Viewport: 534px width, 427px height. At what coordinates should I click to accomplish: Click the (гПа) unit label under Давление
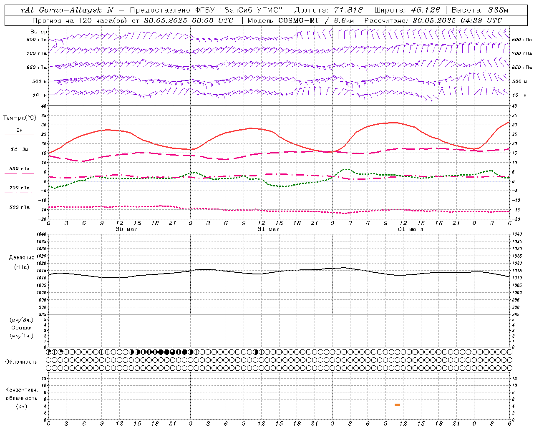click(x=22, y=267)
